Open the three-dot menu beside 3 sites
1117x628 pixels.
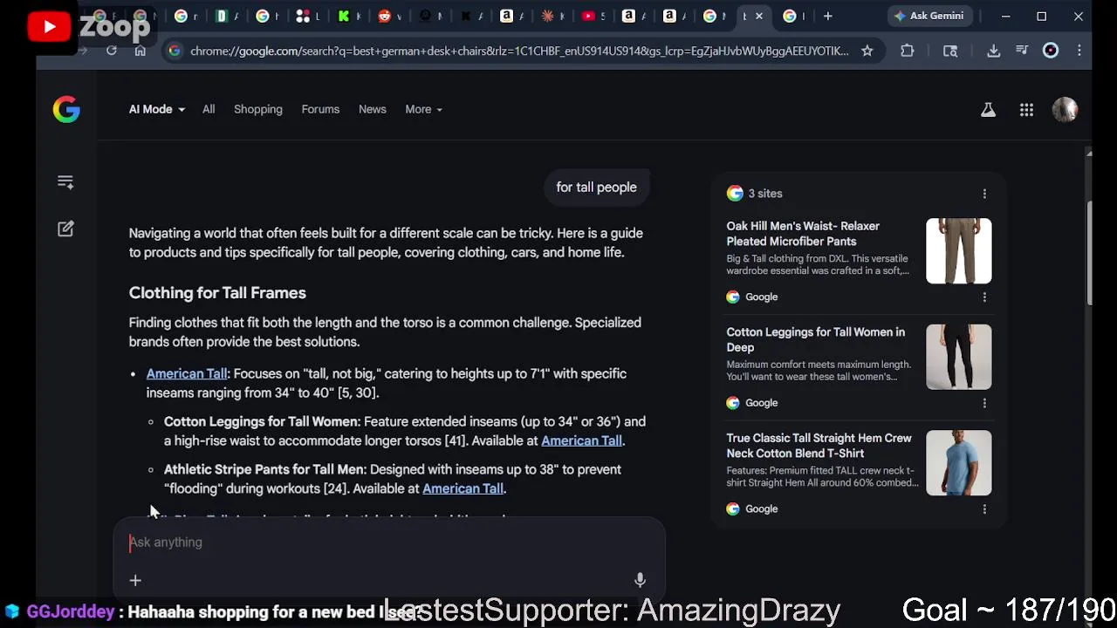coord(984,194)
